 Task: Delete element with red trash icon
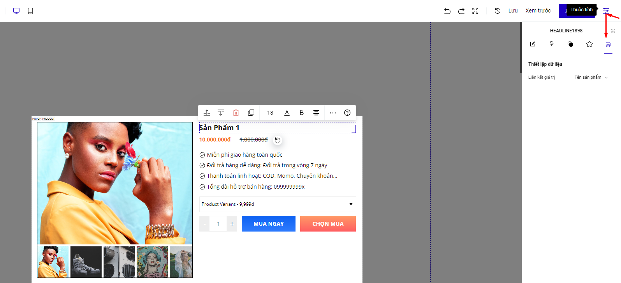coord(236,113)
